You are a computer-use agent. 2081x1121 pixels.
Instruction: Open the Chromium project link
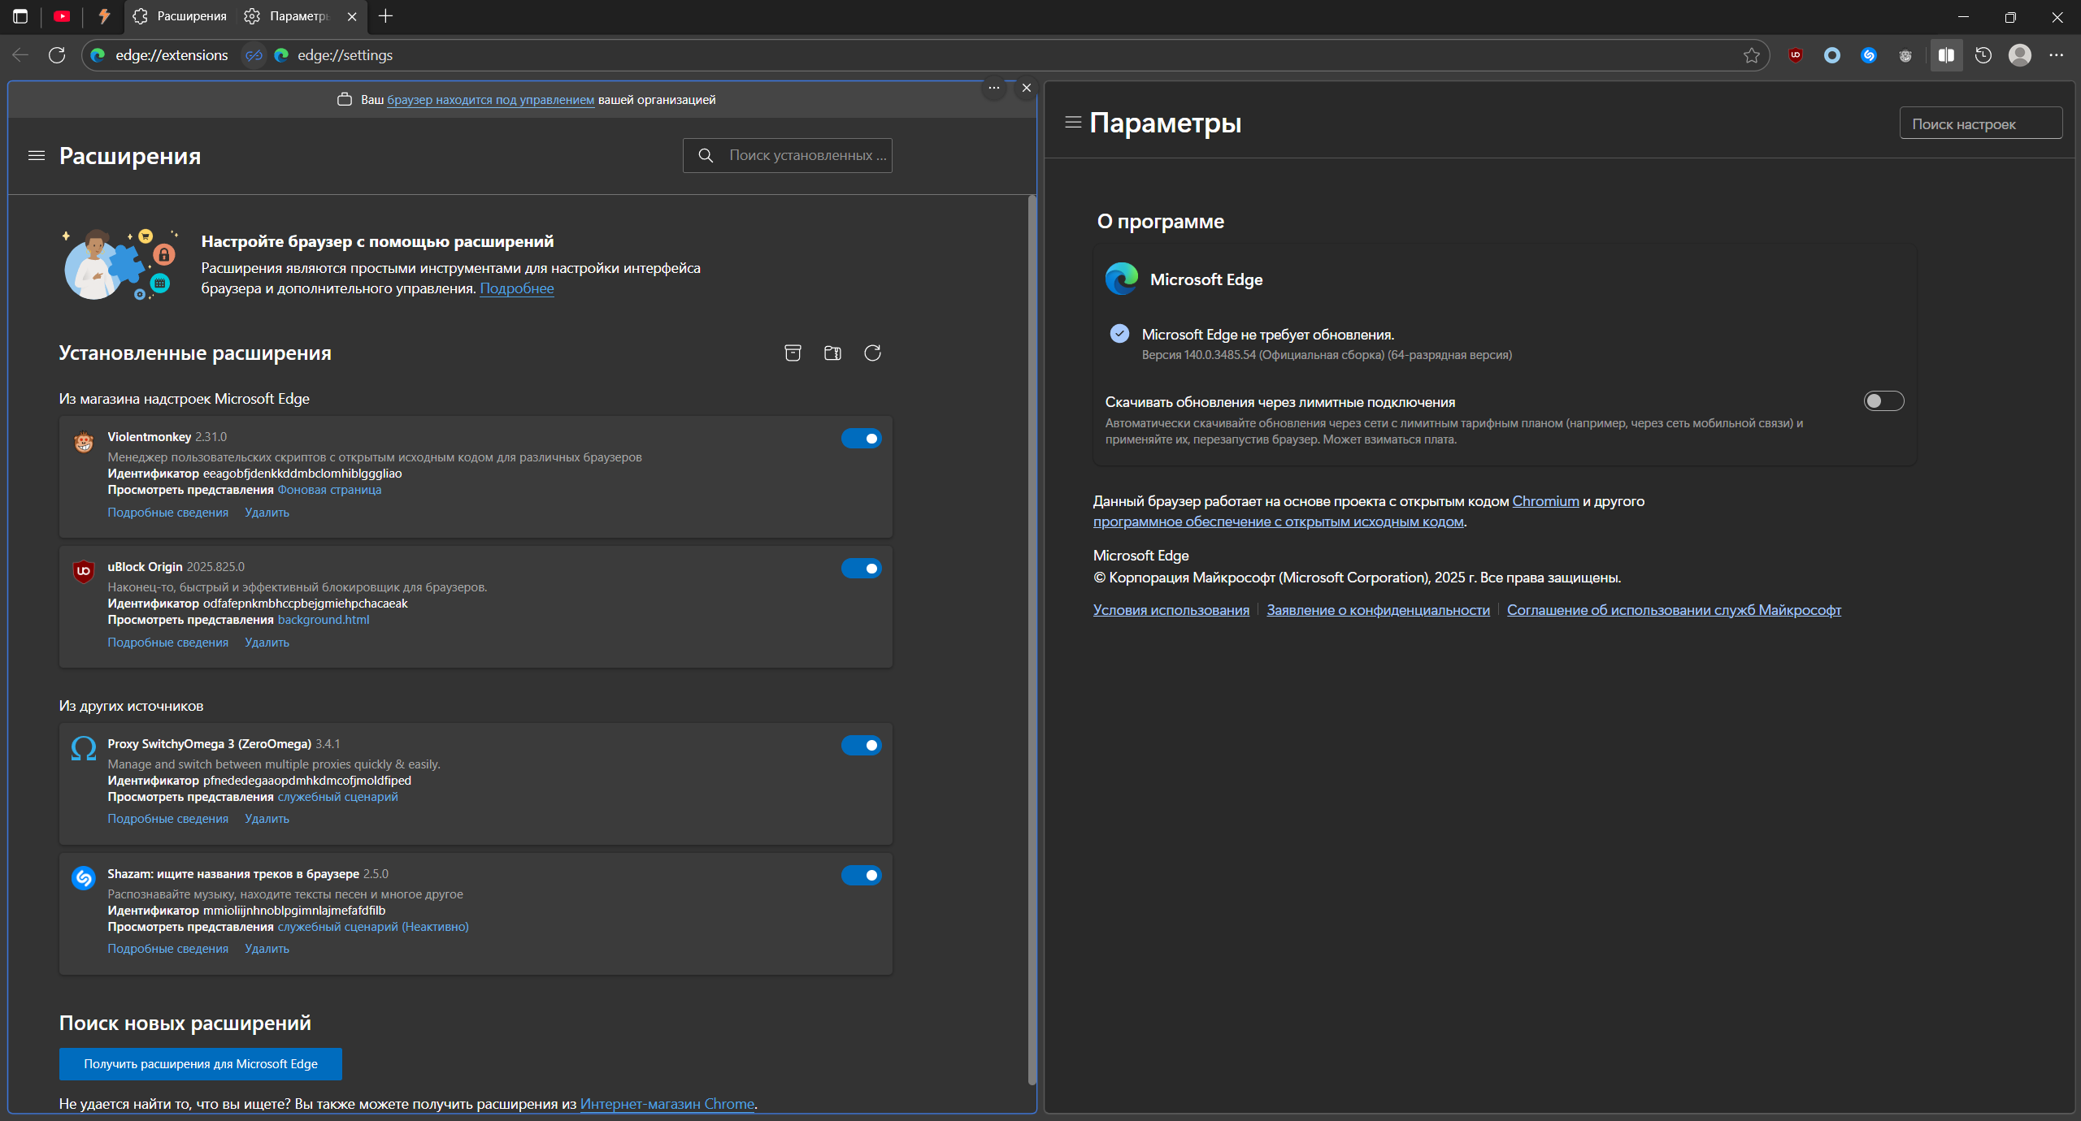[1545, 501]
